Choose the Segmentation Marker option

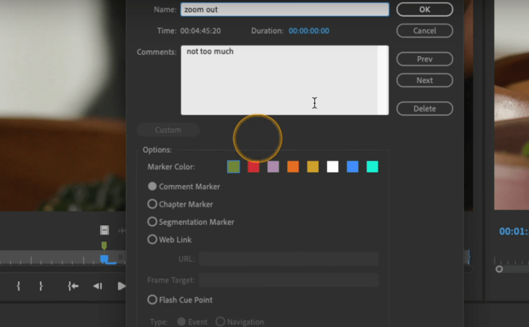pyautogui.click(x=152, y=222)
